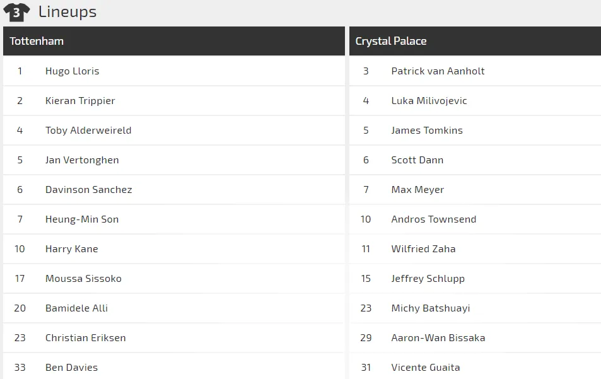
Task: Open Luka Milivojevic's player page
Action: [x=429, y=101]
